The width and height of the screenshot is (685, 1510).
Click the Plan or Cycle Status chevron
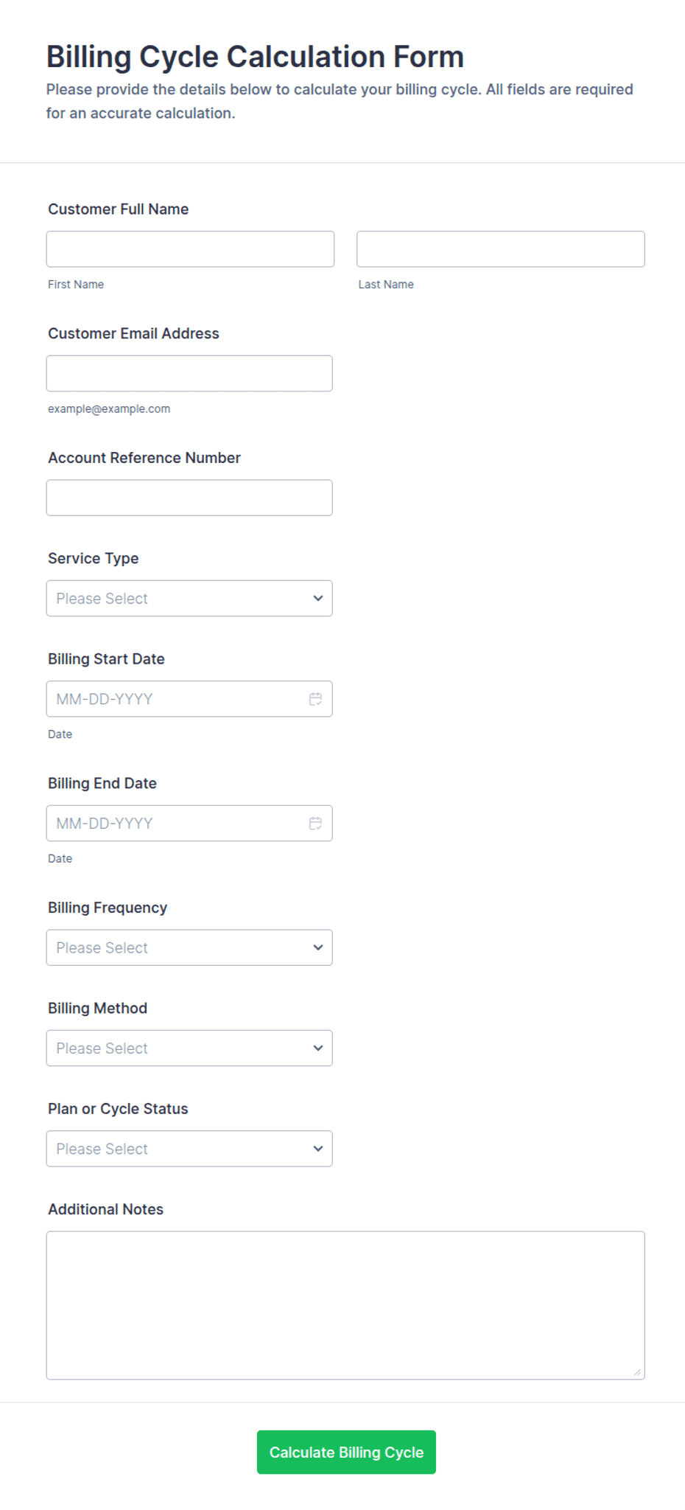(318, 1149)
